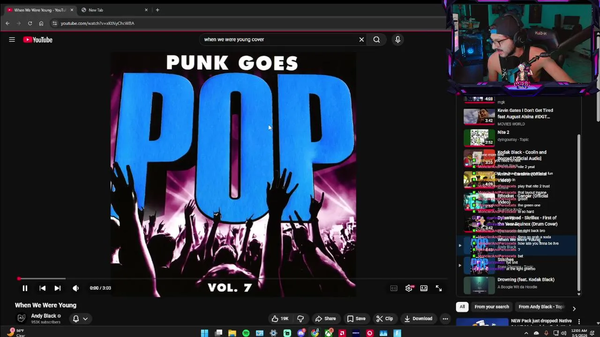Open Discord from the taskbar
The height and width of the screenshot is (337, 600).
[x=301, y=333]
